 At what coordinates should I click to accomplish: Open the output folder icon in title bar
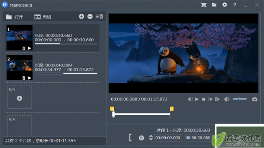pyautogui.click(x=214, y=5)
